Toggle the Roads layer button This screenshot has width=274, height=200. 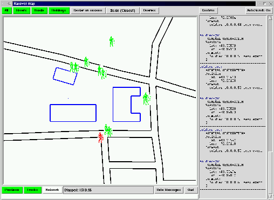coord(39,10)
